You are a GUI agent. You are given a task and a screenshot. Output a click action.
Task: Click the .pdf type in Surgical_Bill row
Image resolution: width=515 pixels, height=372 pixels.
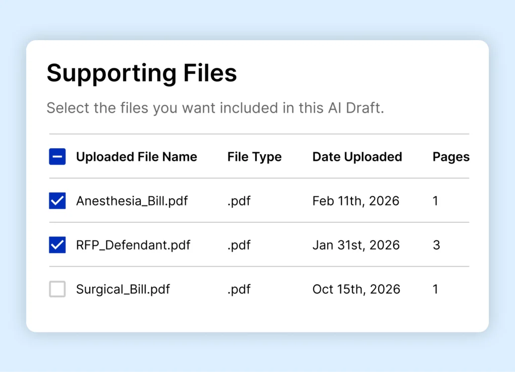(239, 290)
